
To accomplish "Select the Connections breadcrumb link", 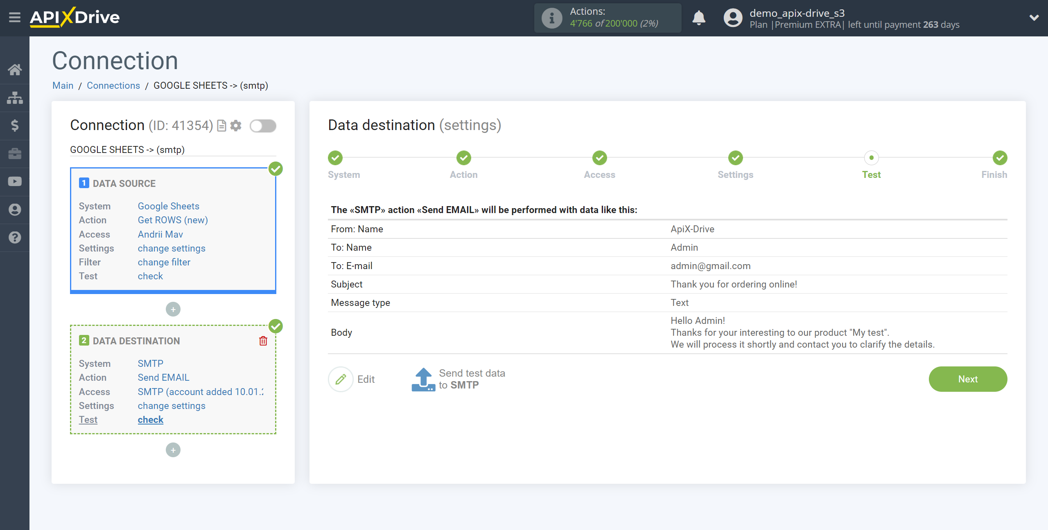I will pyautogui.click(x=112, y=85).
